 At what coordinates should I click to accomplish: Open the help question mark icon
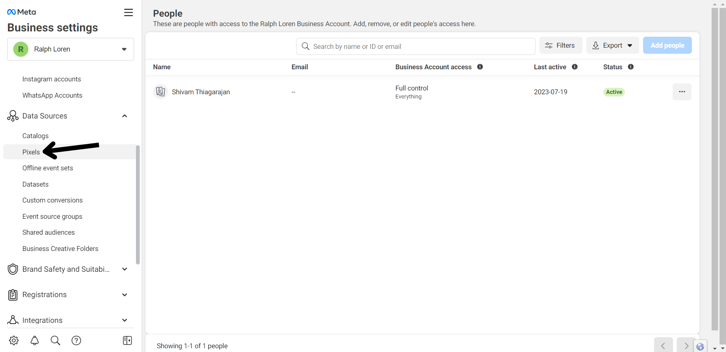pyautogui.click(x=76, y=340)
